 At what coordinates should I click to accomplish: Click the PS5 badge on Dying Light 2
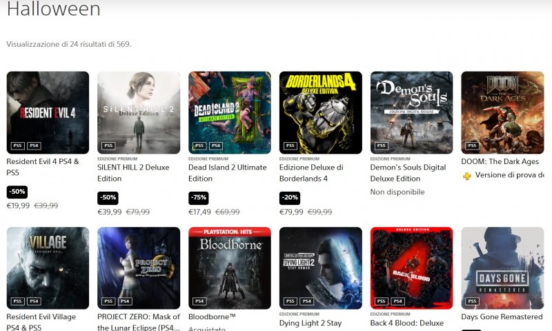[290, 301]
